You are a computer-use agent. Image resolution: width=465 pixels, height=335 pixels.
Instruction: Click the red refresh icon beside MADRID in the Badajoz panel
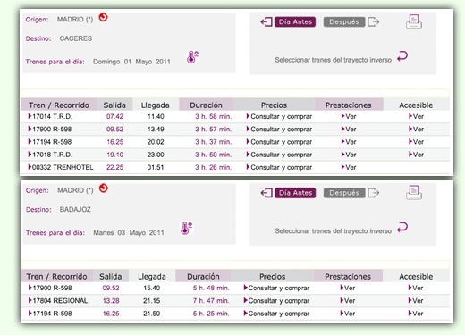tap(104, 188)
